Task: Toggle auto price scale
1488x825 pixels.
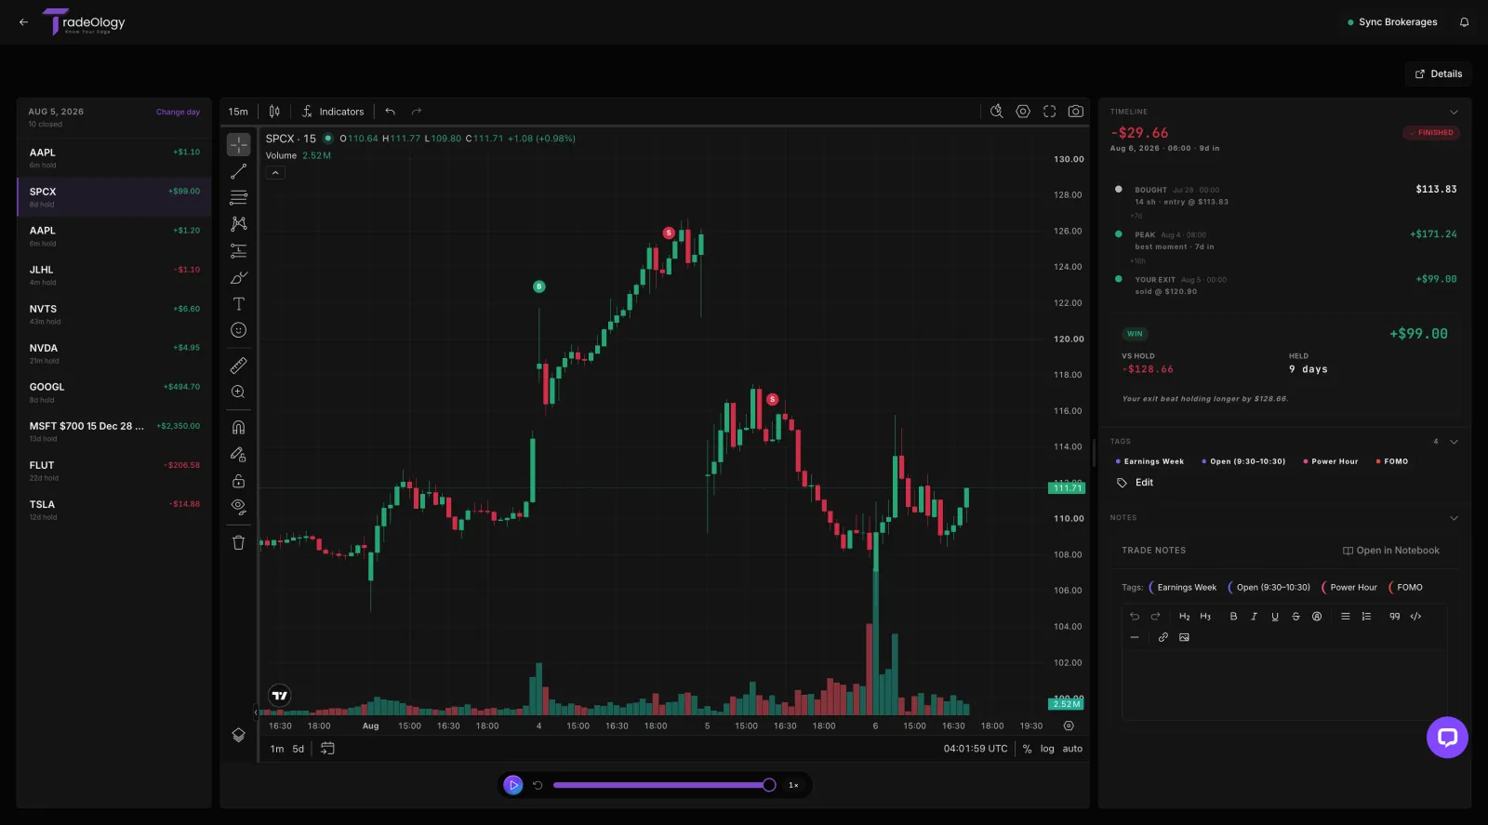Action: click(x=1072, y=749)
